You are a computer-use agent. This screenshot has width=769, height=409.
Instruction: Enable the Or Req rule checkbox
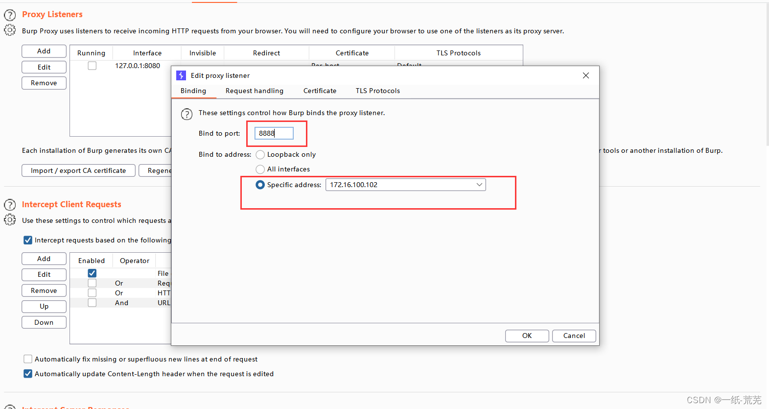tap(92, 283)
